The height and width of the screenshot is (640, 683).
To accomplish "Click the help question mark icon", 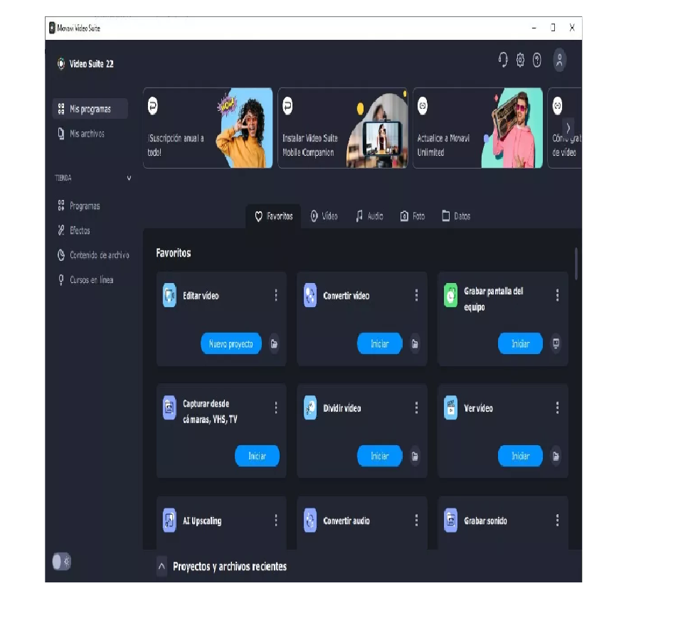I will [x=536, y=60].
